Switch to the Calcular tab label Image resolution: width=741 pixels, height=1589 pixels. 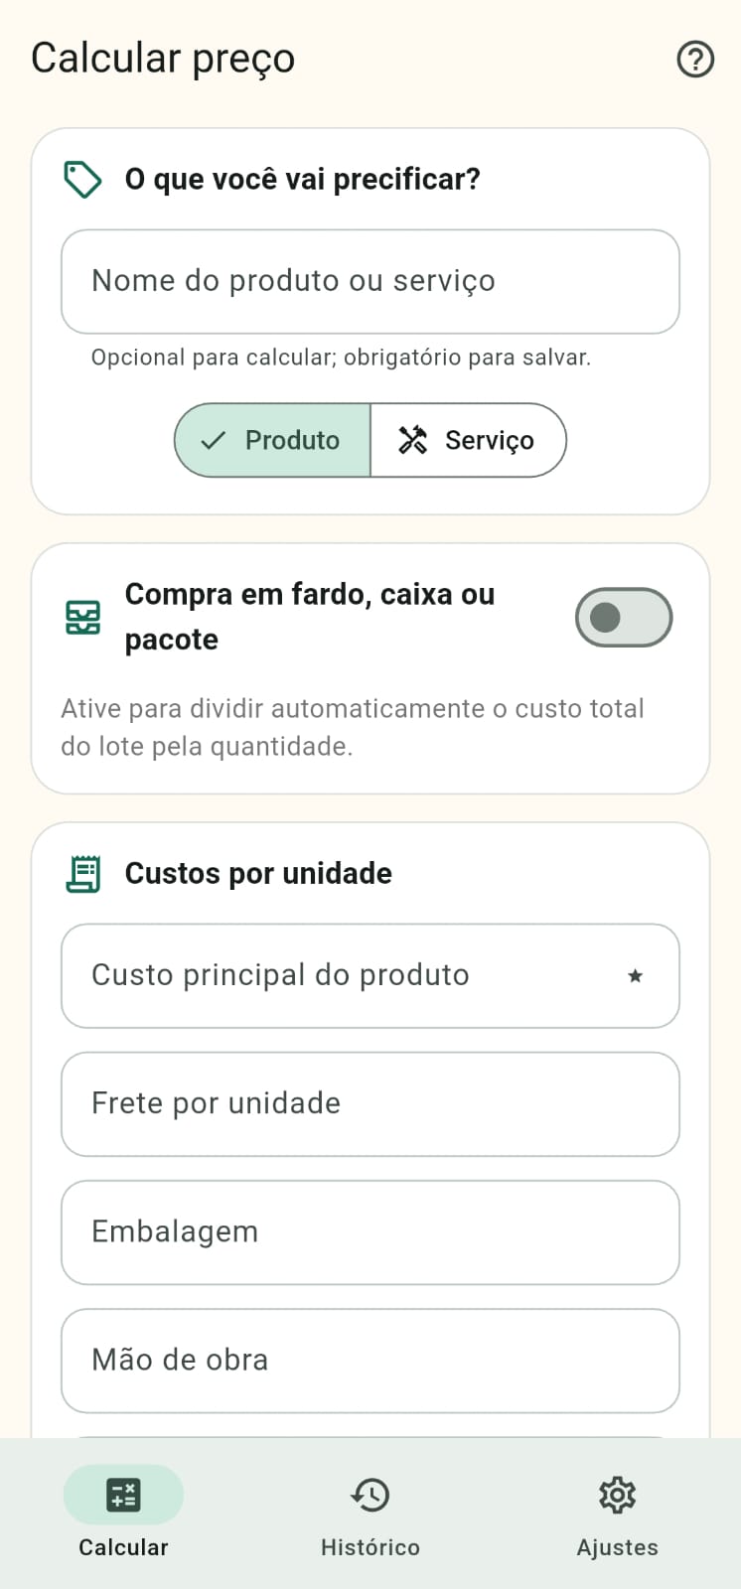123,1547
